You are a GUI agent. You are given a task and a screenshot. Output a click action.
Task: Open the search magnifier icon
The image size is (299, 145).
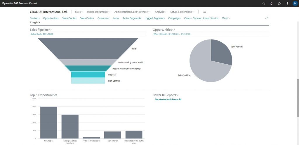[x=264, y=4]
